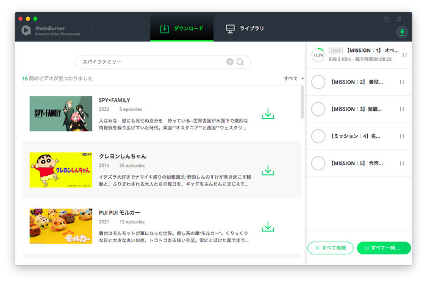Click the クレヨンしんちゃん description text
The image size is (427, 283).
[175, 181]
